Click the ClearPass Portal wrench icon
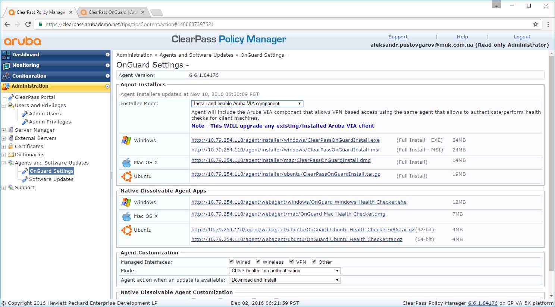The image size is (555, 307). coord(11,97)
